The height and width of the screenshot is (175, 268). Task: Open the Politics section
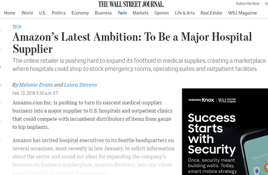58,13
